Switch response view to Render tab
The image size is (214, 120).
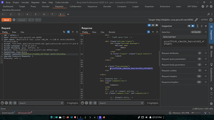tap(112, 32)
